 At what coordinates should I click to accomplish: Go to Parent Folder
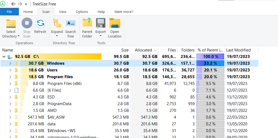pyautogui.click(x=87, y=23)
